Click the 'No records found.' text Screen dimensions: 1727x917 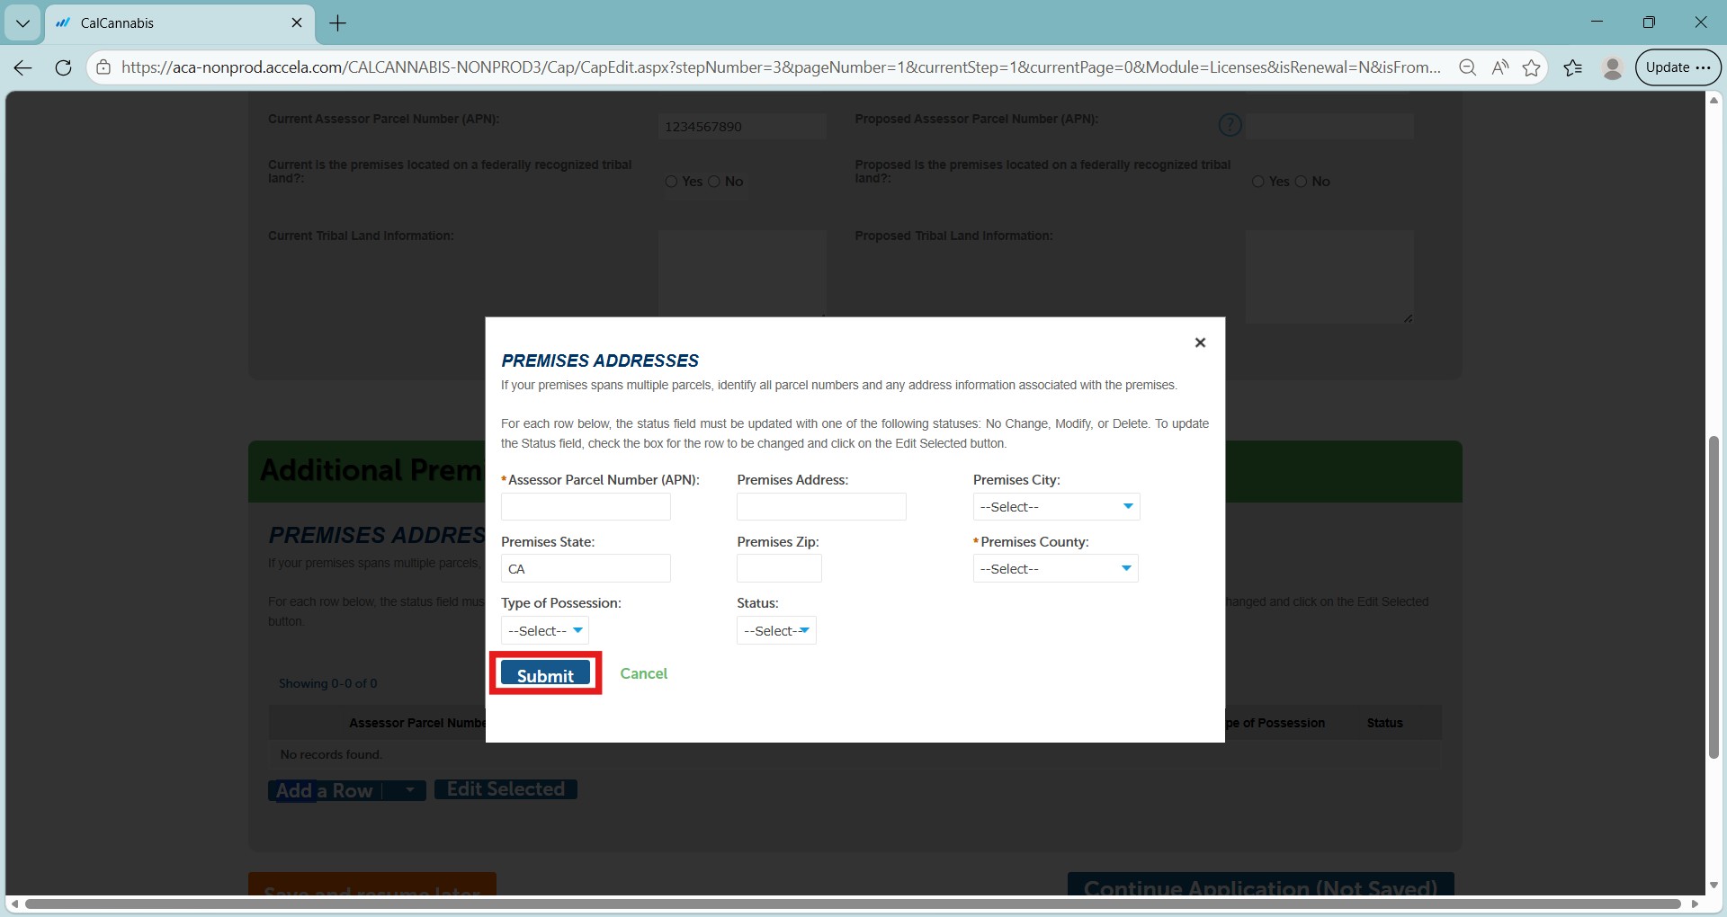point(331,754)
